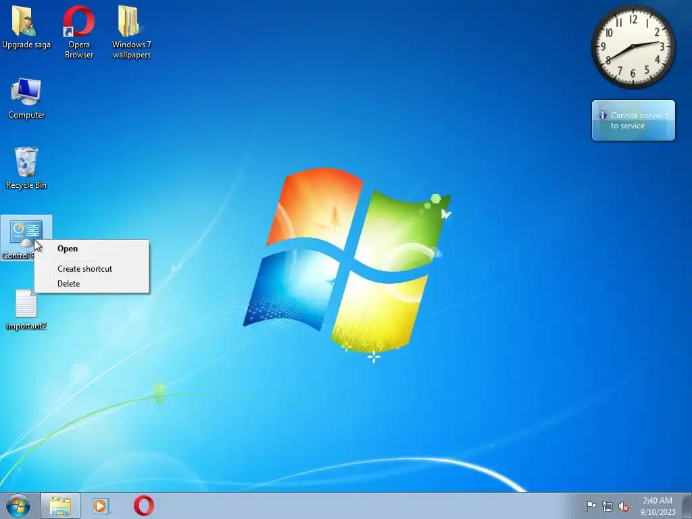
Task: Open Windows Explorer from the taskbar
Action: (x=60, y=505)
